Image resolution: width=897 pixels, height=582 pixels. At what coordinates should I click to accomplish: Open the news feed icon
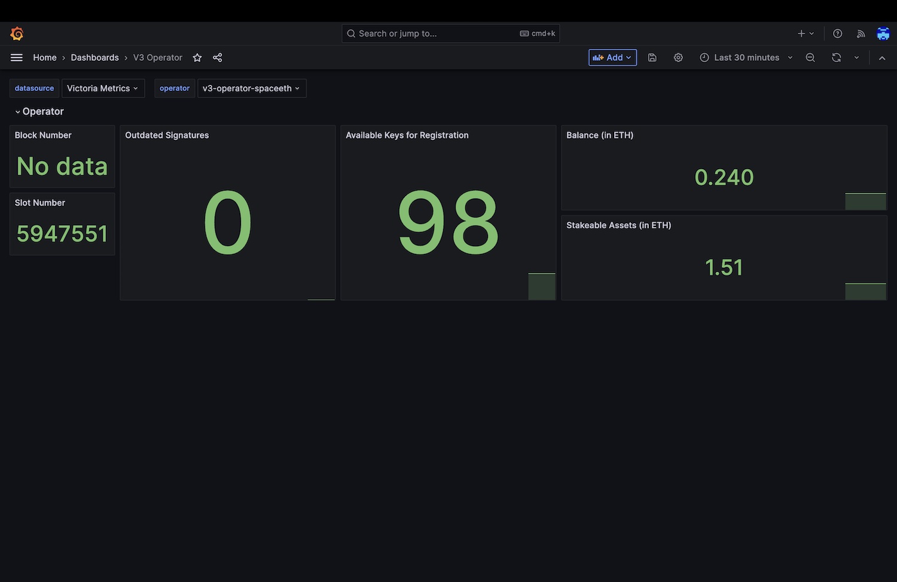point(861,33)
